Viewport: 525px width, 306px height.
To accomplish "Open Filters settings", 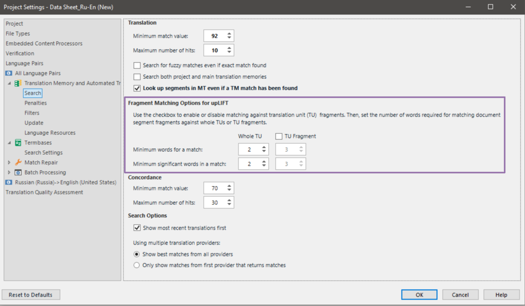I will click(x=32, y=113).
